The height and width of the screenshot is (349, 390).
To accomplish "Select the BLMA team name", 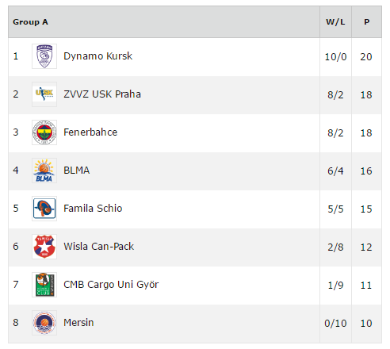I will pos(77,171).
